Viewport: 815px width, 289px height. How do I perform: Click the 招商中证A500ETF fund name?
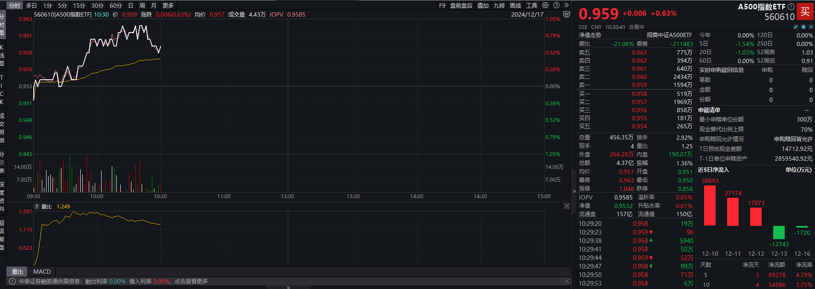click(x=669, y=35)
